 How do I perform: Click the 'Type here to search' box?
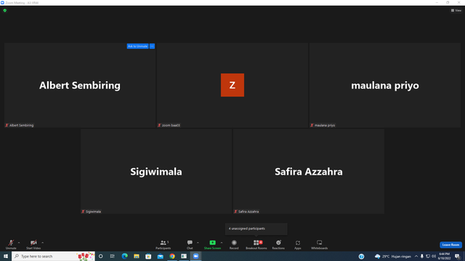(x=53, y=256)
